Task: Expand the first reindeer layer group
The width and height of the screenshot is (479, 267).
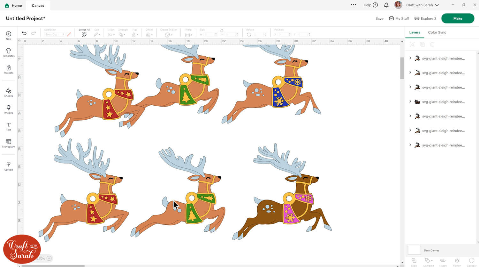Action: [410, 58]
